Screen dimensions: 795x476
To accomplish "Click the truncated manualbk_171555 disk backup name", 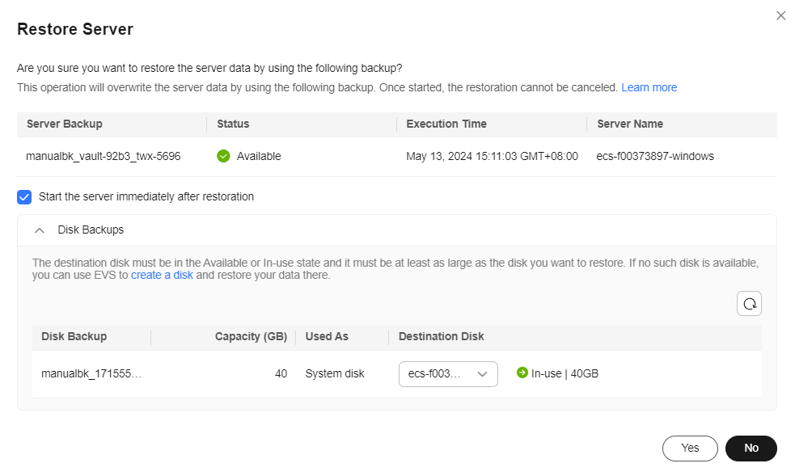I will click(91, 373).
